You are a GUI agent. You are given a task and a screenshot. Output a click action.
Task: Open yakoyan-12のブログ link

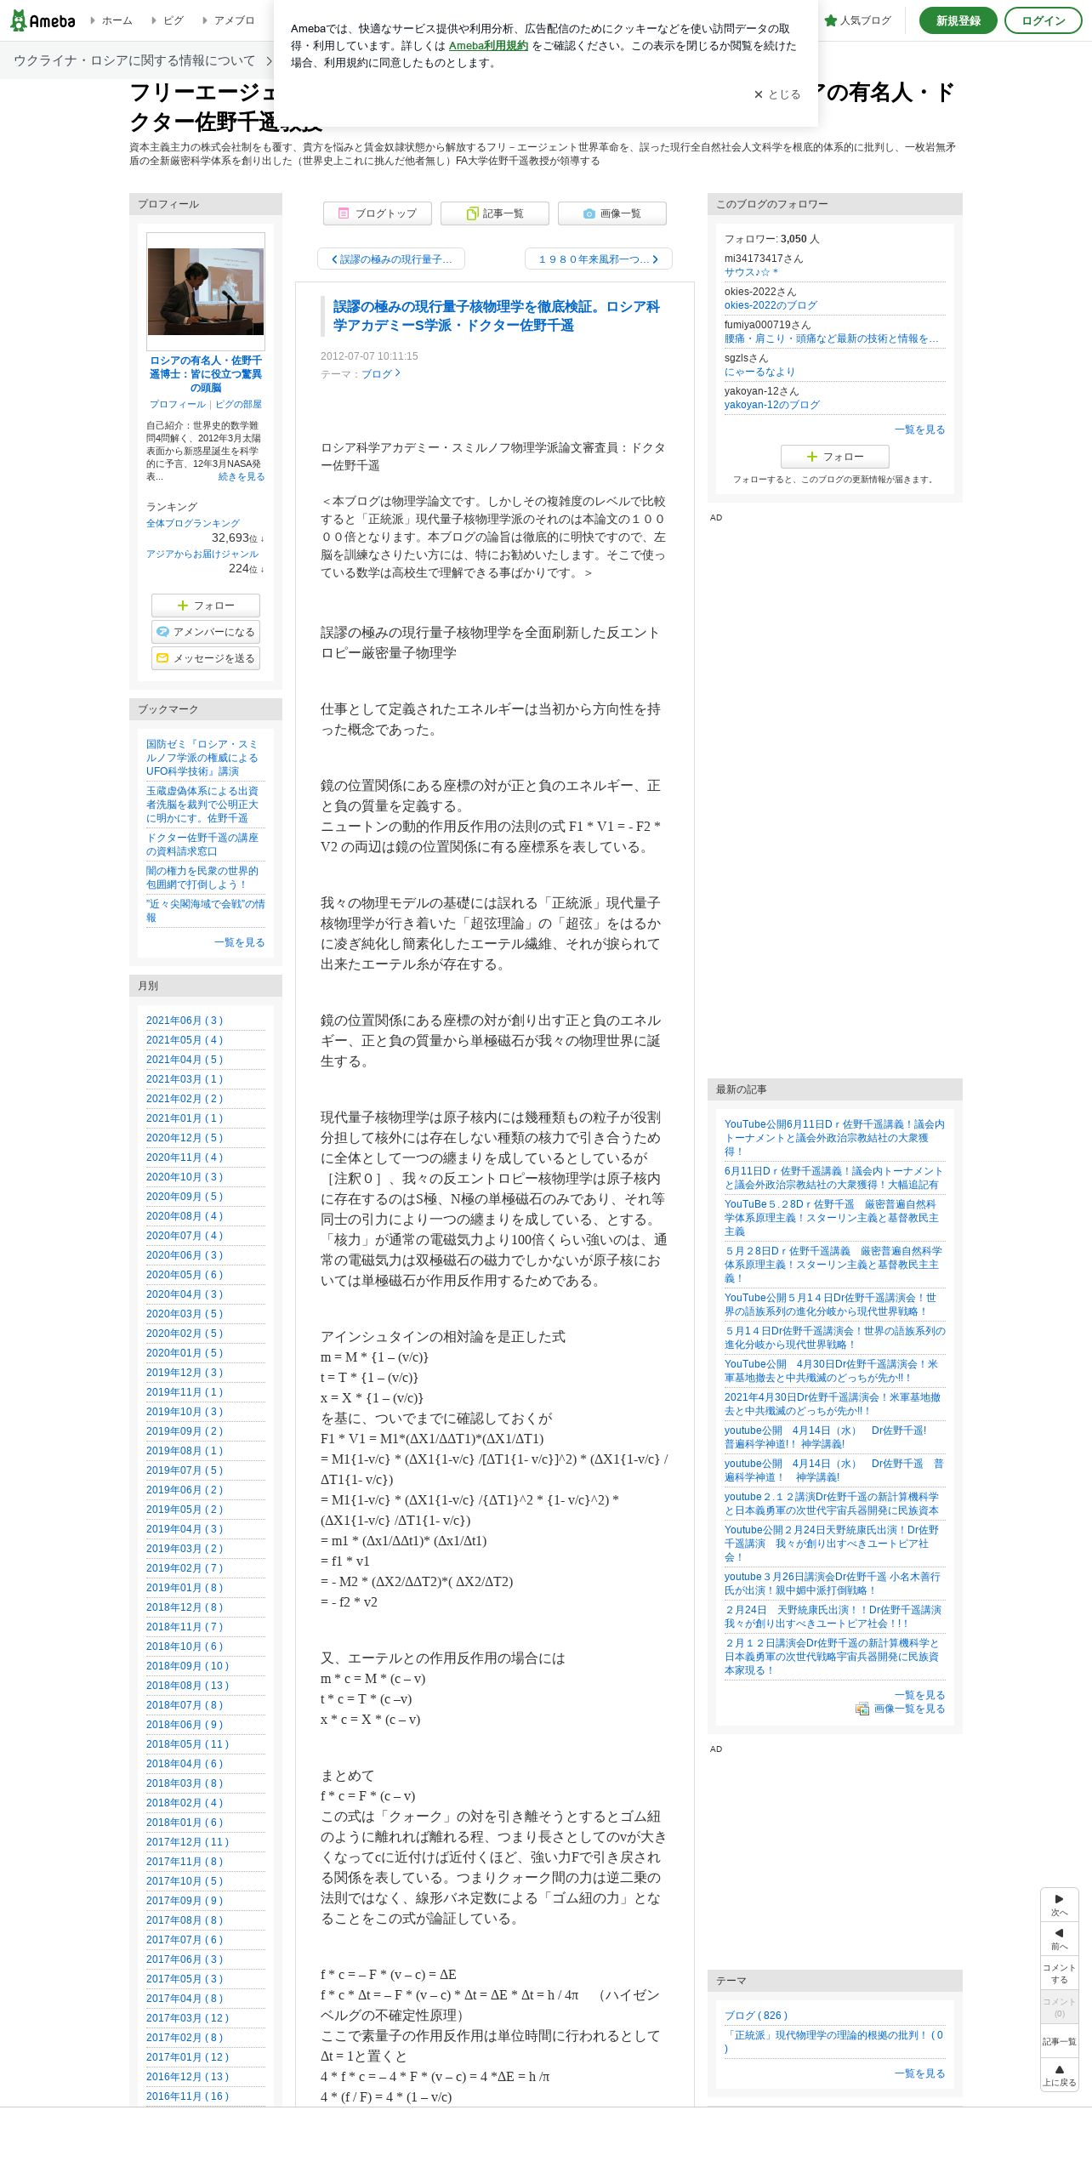click(772, 405)
